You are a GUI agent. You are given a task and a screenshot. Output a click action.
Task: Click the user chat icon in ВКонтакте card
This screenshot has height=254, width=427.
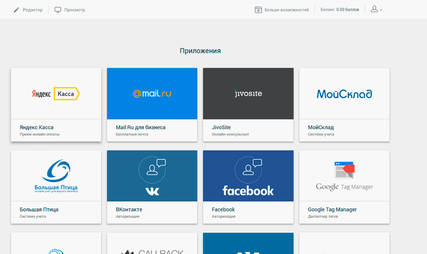(153, 170)
